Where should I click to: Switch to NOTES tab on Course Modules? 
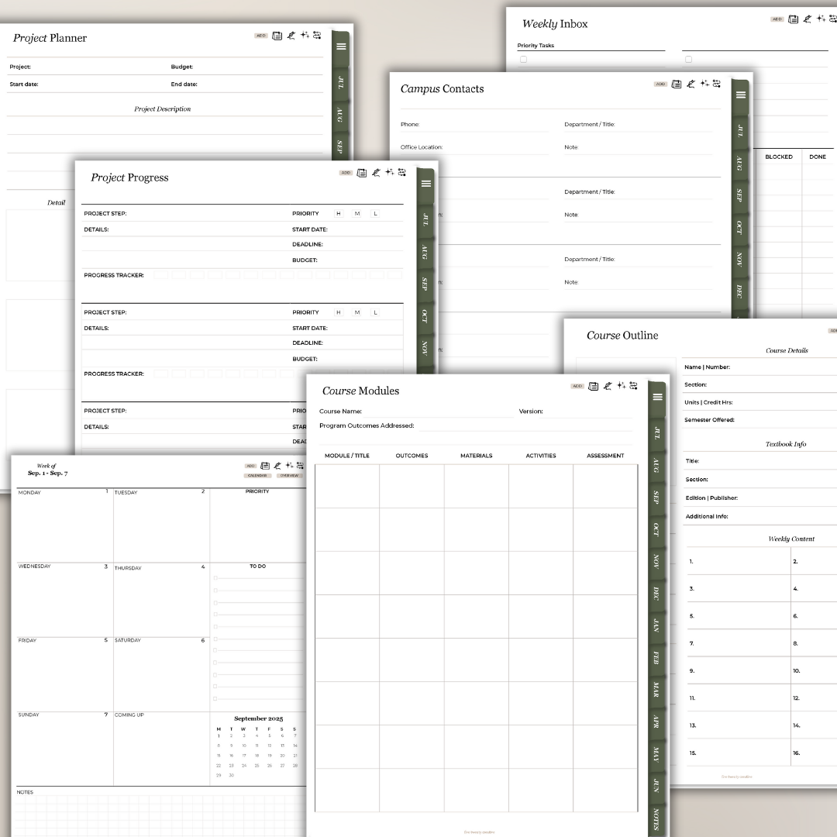pos(656,818)
